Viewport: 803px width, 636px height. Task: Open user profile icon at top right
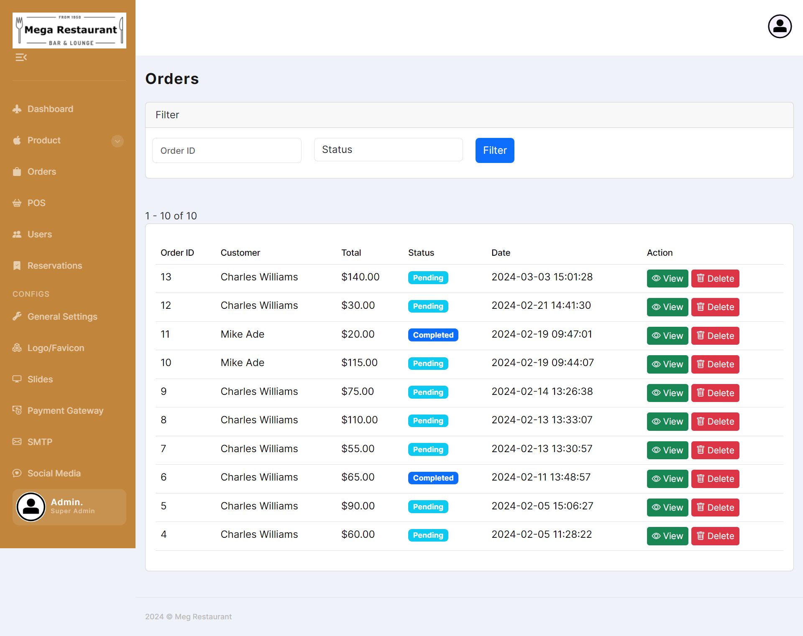point(780,26)
